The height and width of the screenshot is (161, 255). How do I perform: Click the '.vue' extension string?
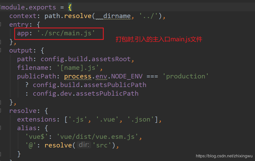pos(107,119)
